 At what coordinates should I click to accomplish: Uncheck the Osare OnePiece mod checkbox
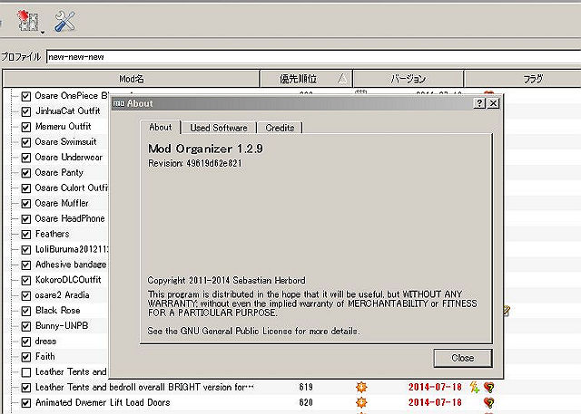[26, 96]
